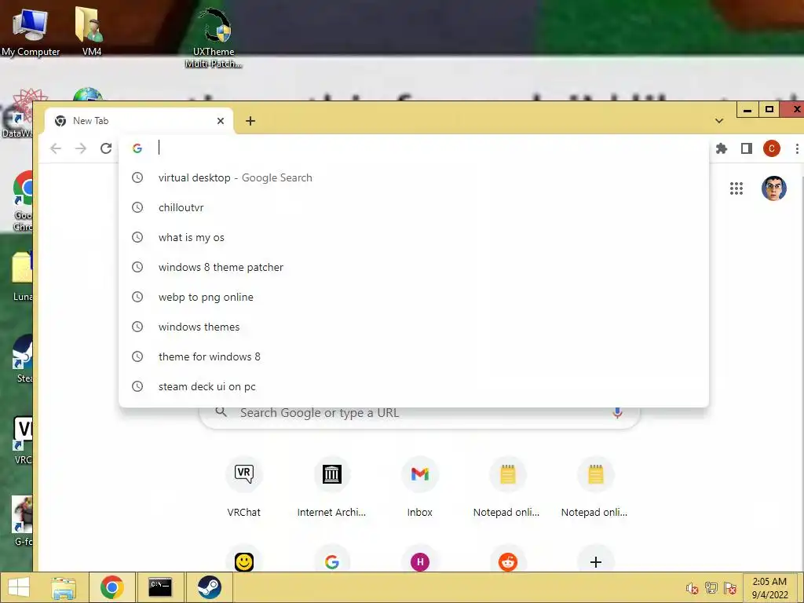This screenshot has height=603, width=804.
Task: Expand the tab search chevron
Action: pos(719,121)
